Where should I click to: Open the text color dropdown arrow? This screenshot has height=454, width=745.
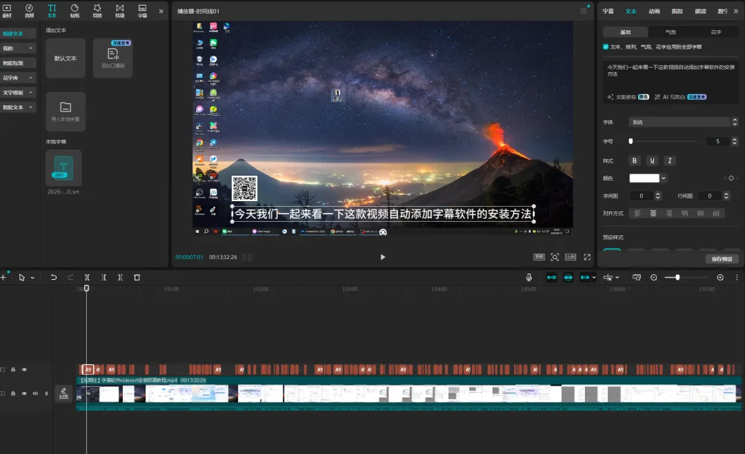coord(664,178)
